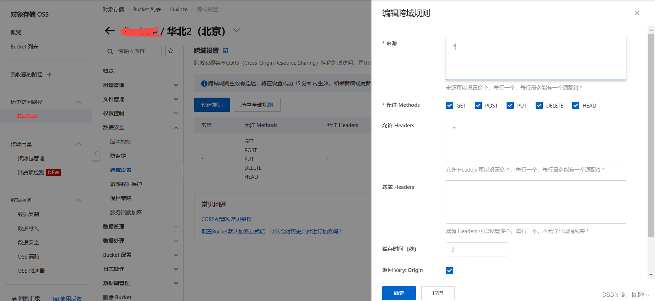Viewport: 655px width, 301px height.
Task: Uncheck the DELETE method checkbox
Action: [x=539, y=105]
